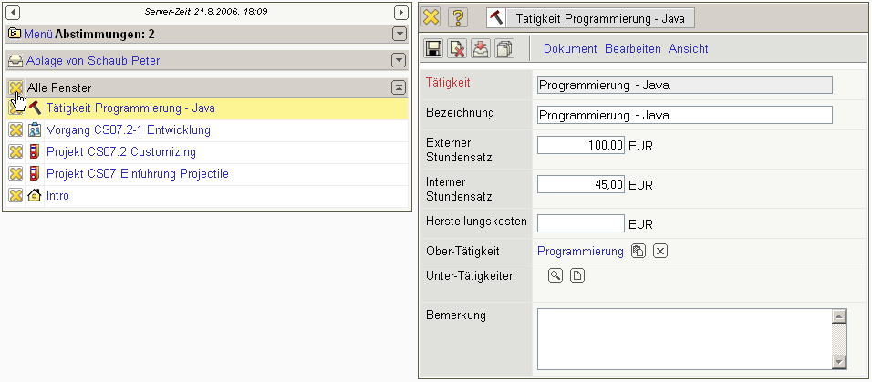Viewport: 872px width, 382px height.
Task: Click the Ablage tray icon
Action: 16,60
